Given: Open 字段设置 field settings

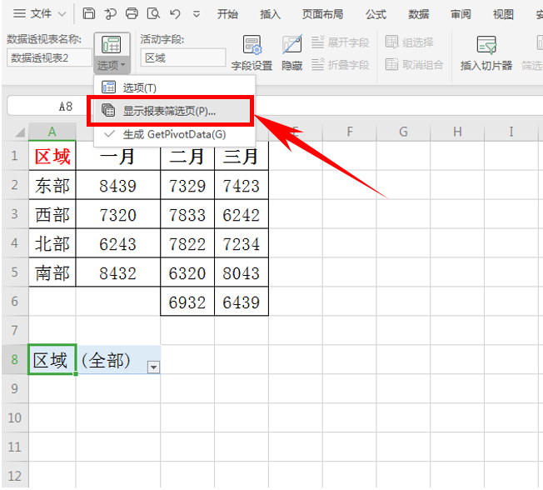Looking at the screenshot, I should (x=252, y=52).
